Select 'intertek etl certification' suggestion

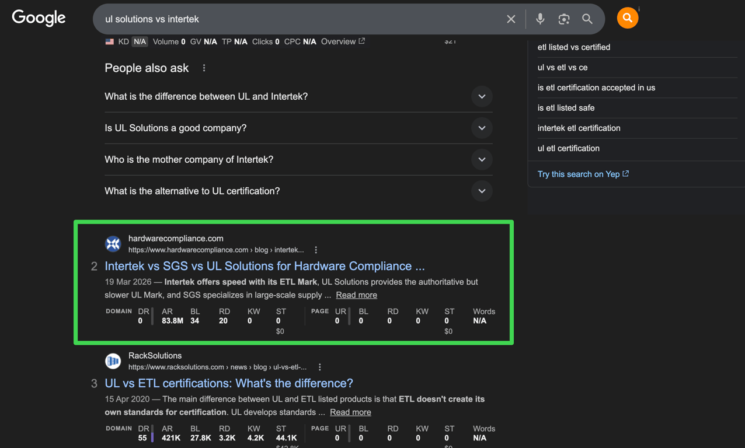(x=579, y=128)
